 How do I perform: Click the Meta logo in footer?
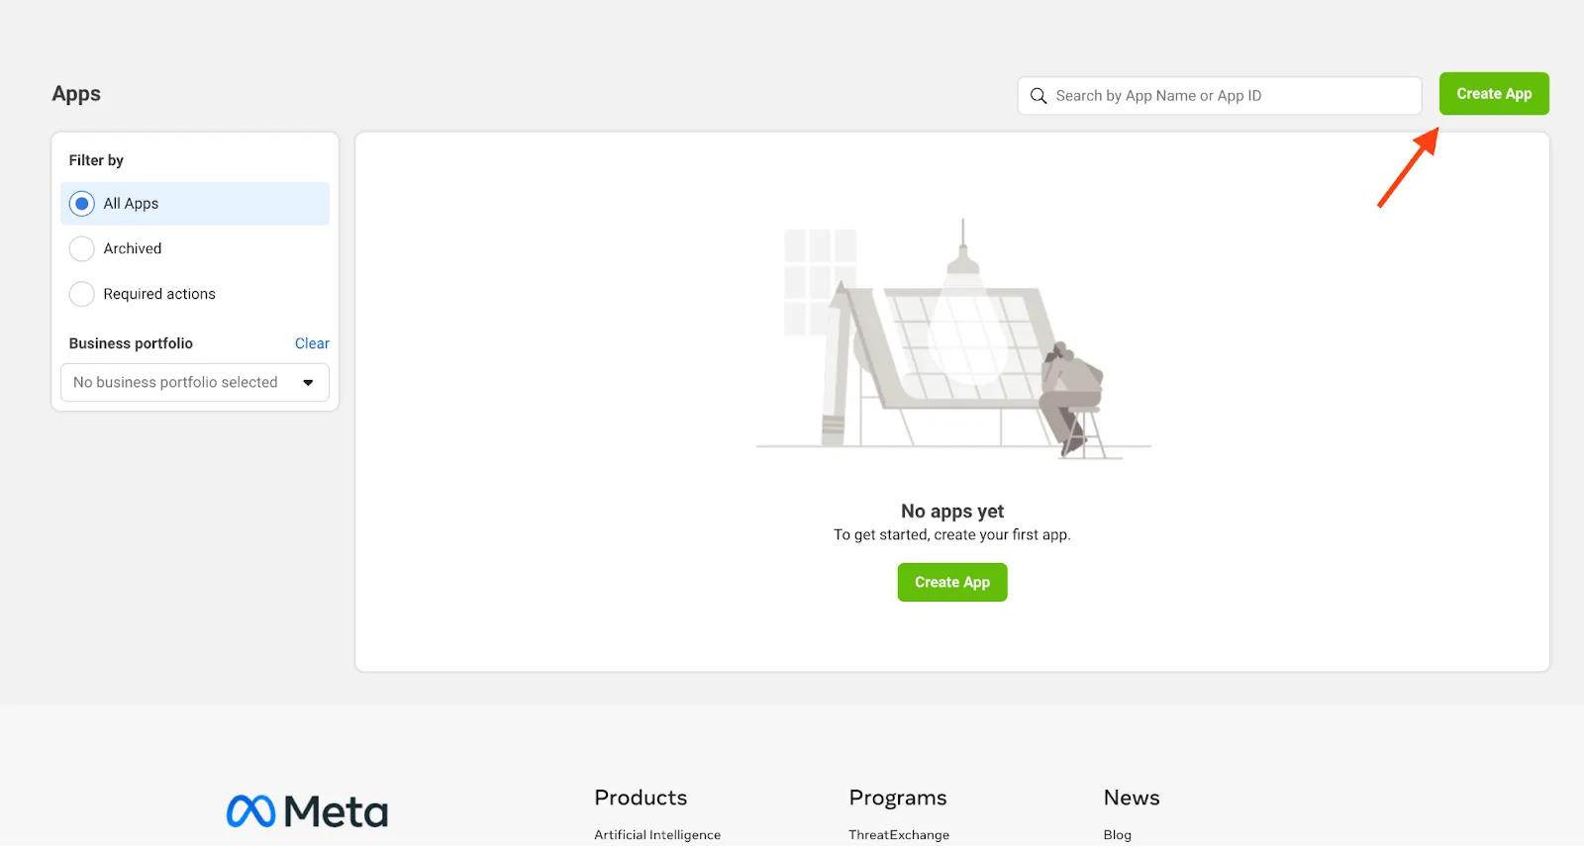pyautogui.click(x=307, y=811)
